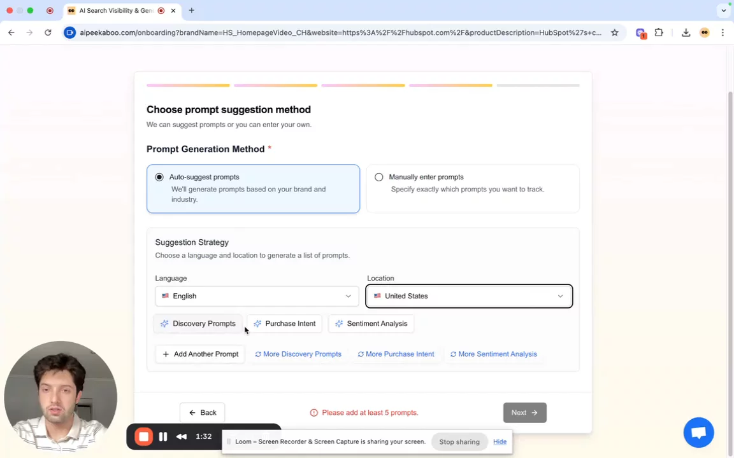
Task: Click the Next button
Action: tap(525, 413)
